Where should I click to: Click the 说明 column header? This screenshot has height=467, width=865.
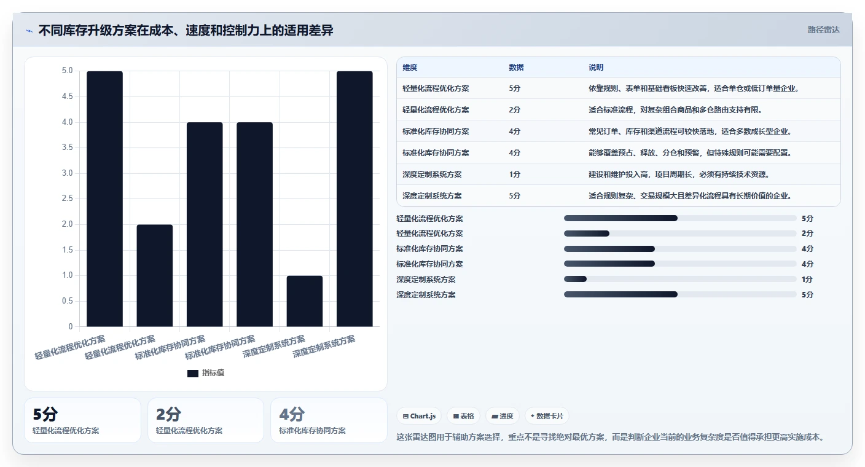coord(596,68)
